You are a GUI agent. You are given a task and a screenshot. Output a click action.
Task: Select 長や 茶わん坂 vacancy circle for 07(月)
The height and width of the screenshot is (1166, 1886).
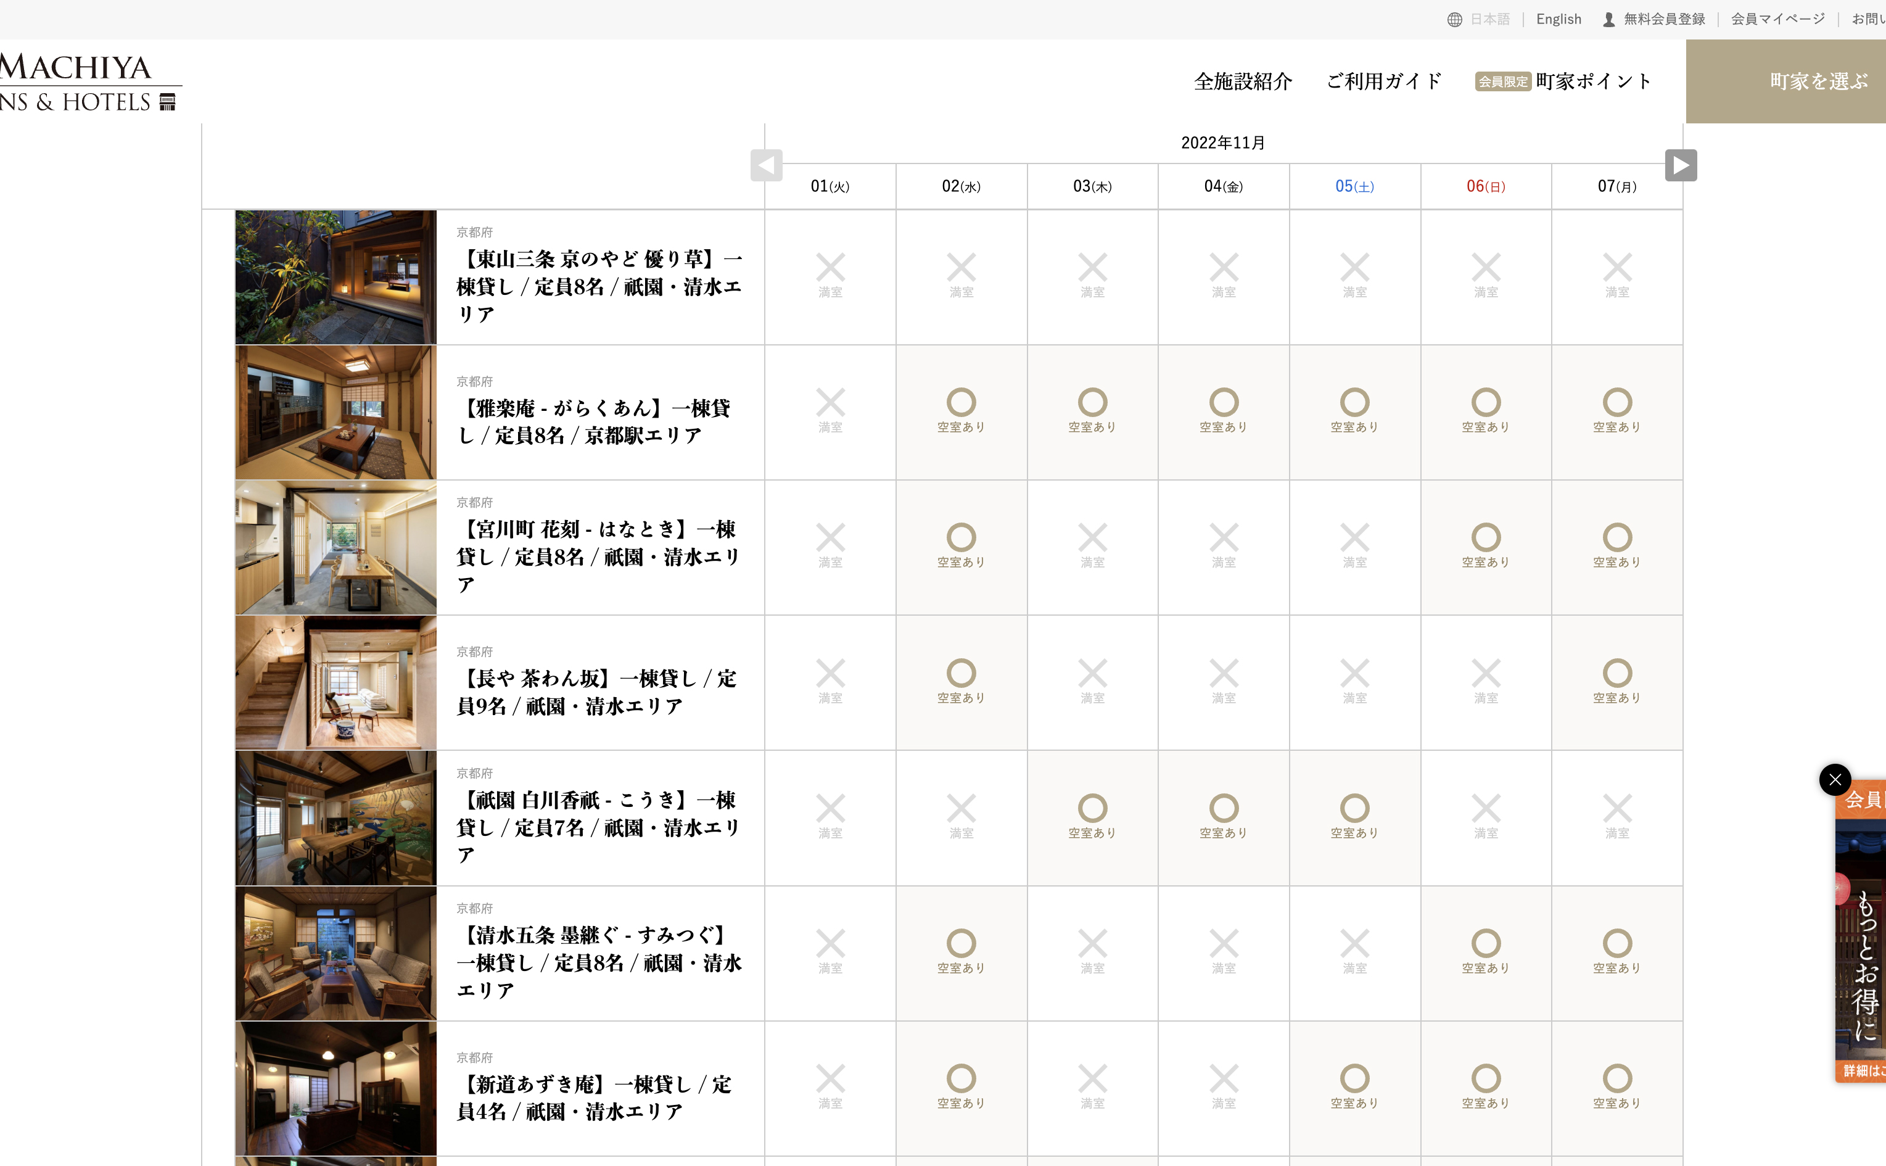tap(1617, 673)
